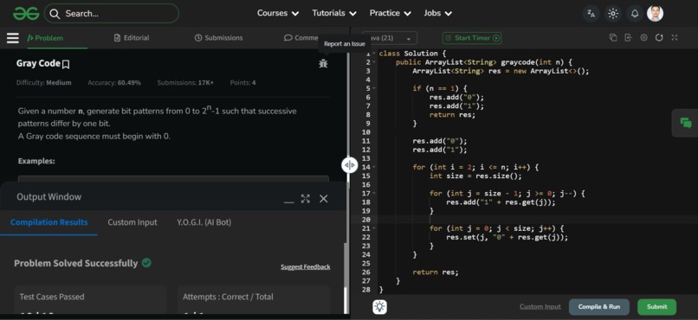This screenshot has height=320, width=698.
Task: Click the 'Examples:' heading text
Action: pos(36,161)
